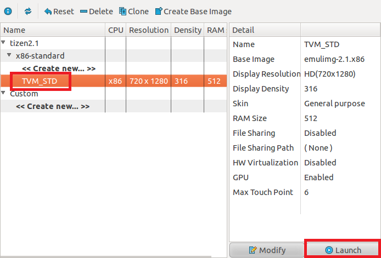Select the Custom tree row

point(114,94)
